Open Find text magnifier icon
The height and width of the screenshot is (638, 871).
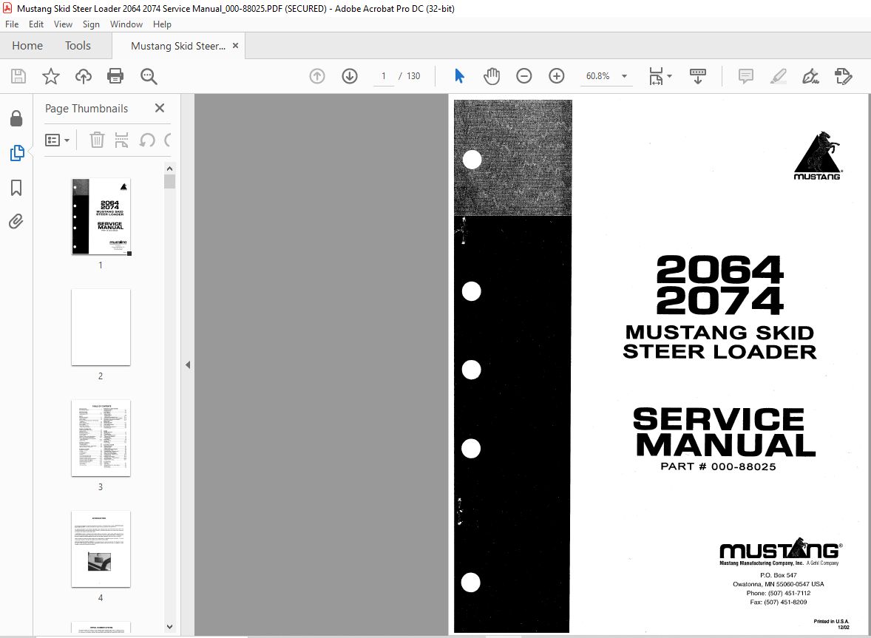point(149,76)
